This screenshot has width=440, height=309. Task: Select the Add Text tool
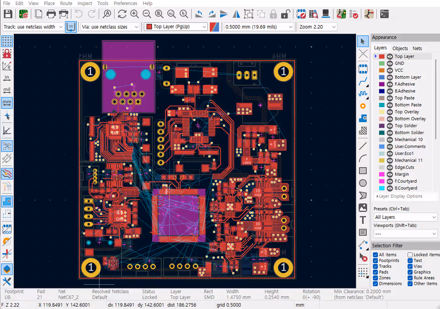363,220
